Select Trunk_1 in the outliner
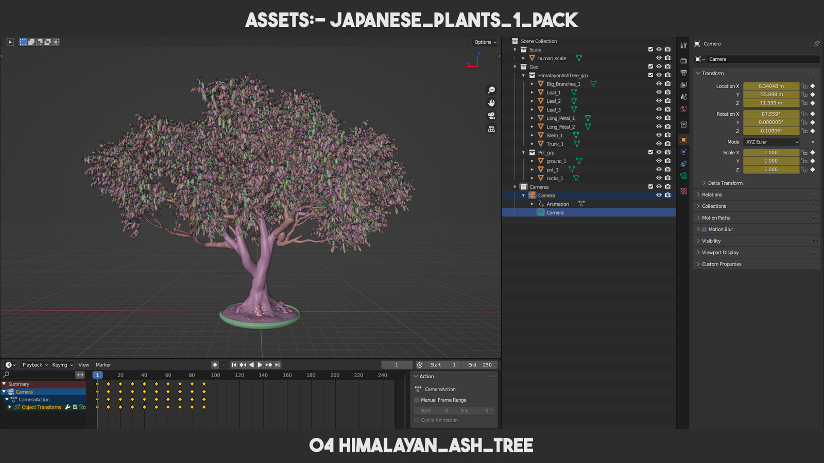 coord(555,144)
